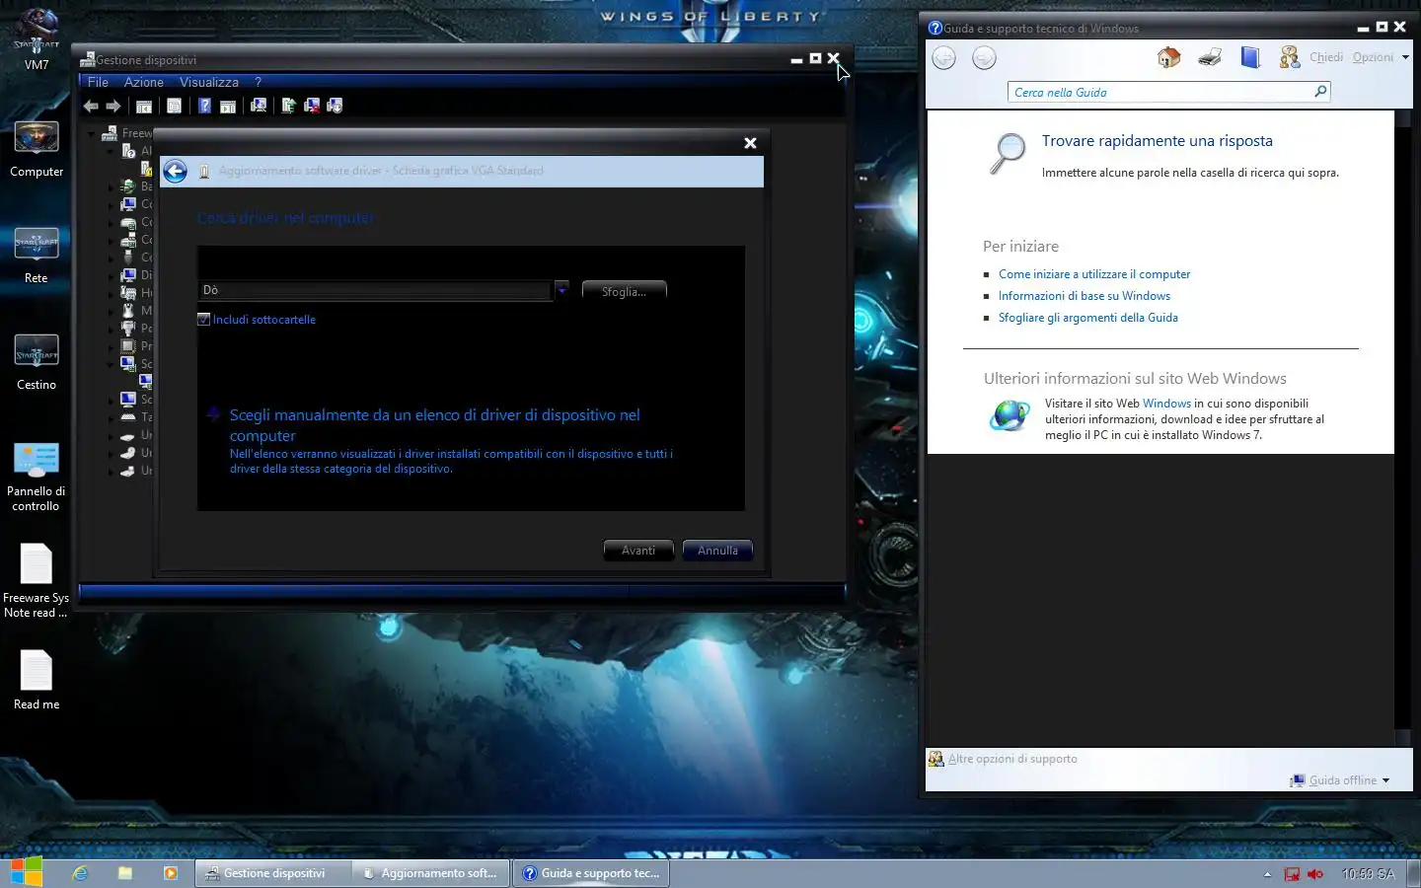Open driver path dropdown arrow
The image size is (1421, 888).
pos(561,290)
